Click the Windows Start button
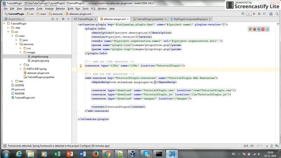The height and width of the screenshot is (158, 281). coord(6,154)
